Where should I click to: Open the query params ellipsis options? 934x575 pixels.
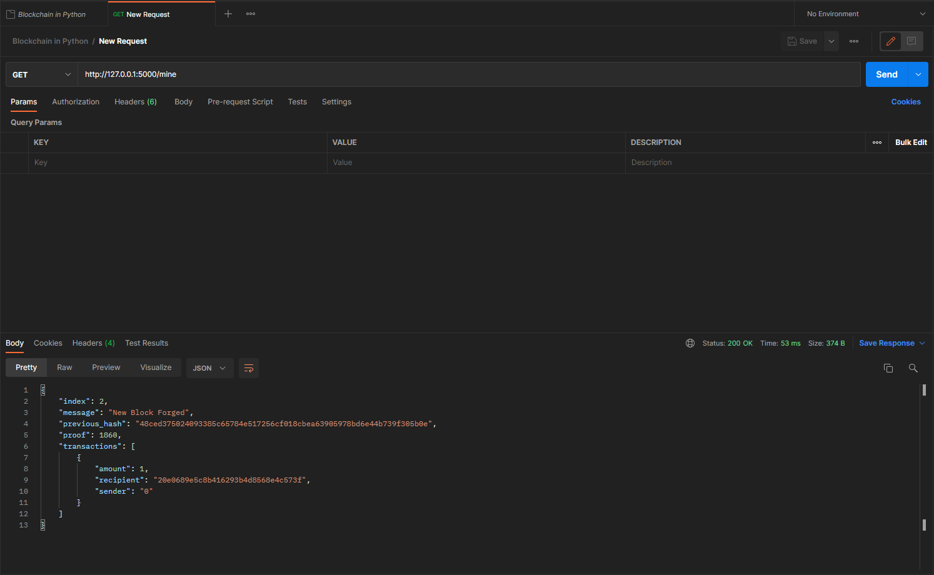pyautogui.click(x=876, y=142)
